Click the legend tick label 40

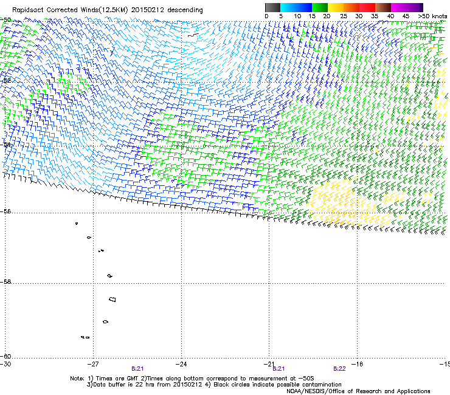pos(390,16)
